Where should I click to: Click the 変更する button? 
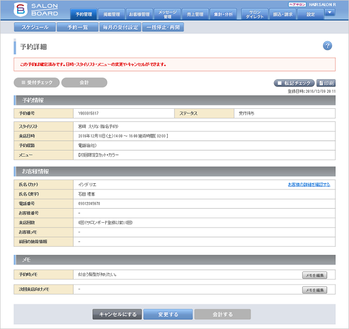click(x=167, y=314)
